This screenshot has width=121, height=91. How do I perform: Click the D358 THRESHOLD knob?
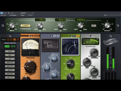pyautogui.click(x=94, y=52)
